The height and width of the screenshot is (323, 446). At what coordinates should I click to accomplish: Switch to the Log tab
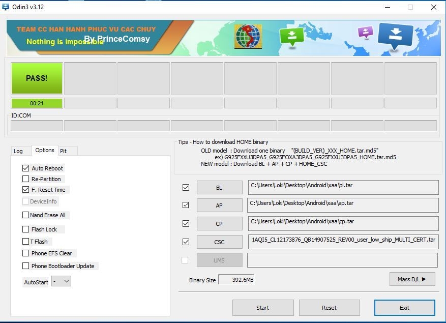point(18,151)
